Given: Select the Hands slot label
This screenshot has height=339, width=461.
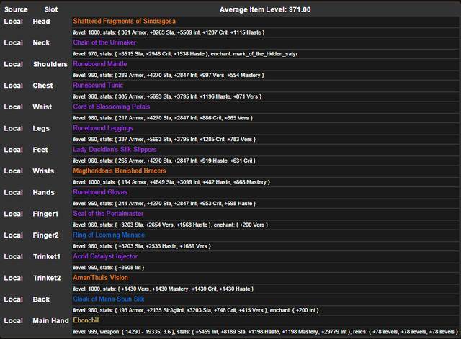Looking at the screenshot, I should tap(44, 193).
